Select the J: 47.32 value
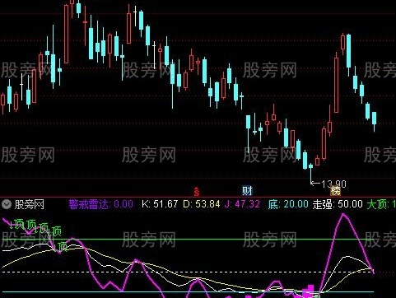The image size is (396, 298). 242,204
